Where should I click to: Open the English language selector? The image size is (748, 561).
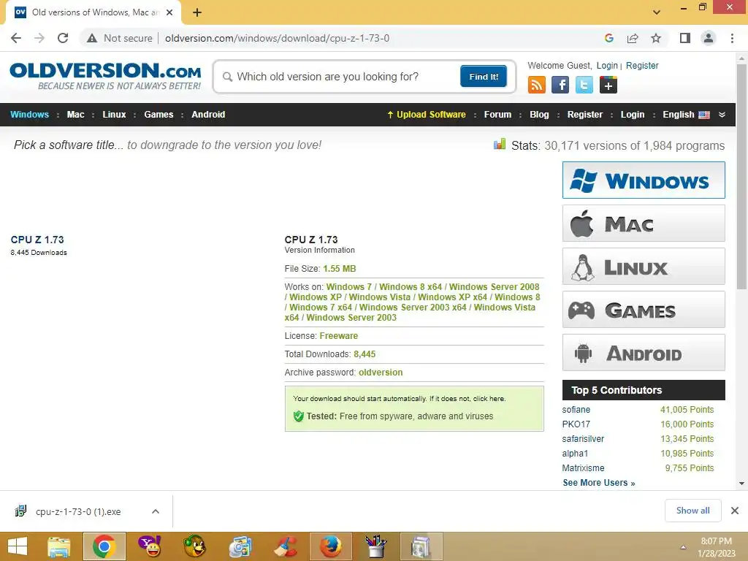(x=686, y=115)
